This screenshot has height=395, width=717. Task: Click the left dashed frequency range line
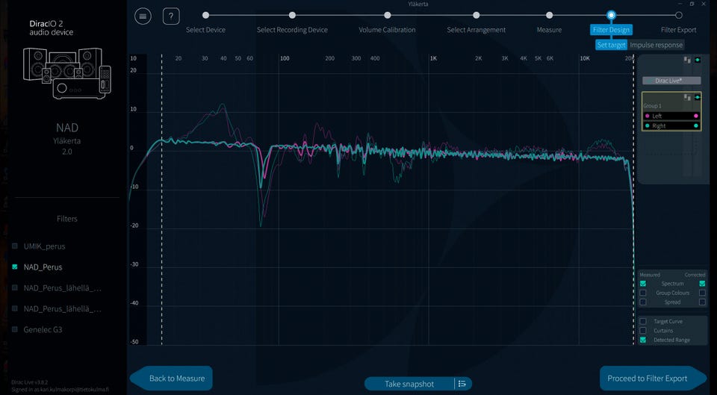(x=162, y=200)
